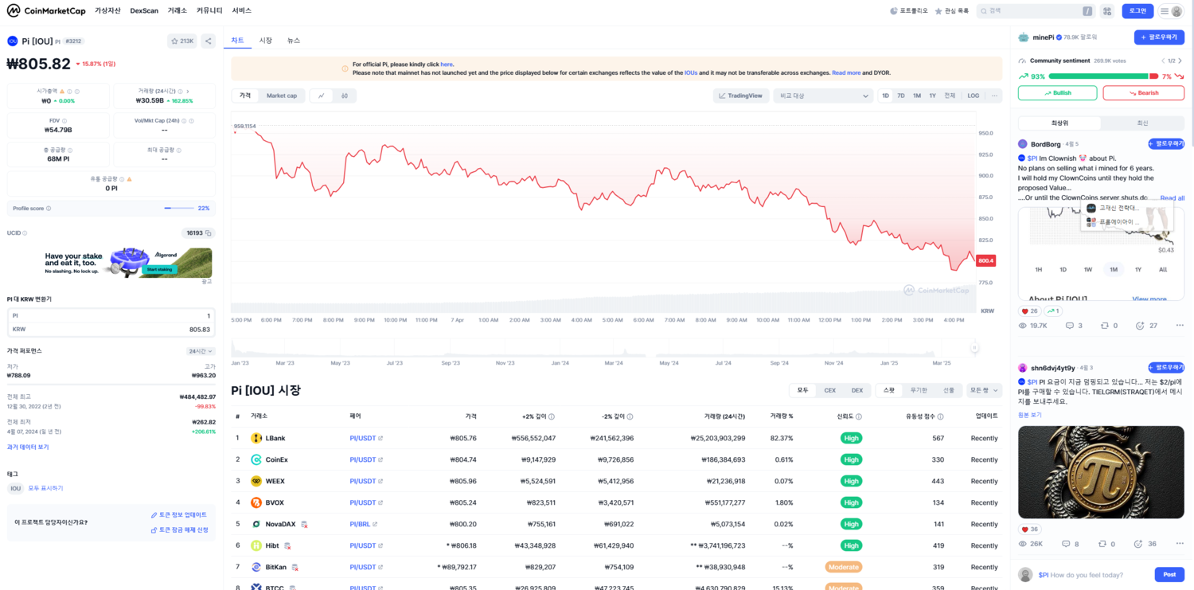Open the QR/app icon next to the search bar
This screenshot has width=1194, height=590.
click(1107, 11)
